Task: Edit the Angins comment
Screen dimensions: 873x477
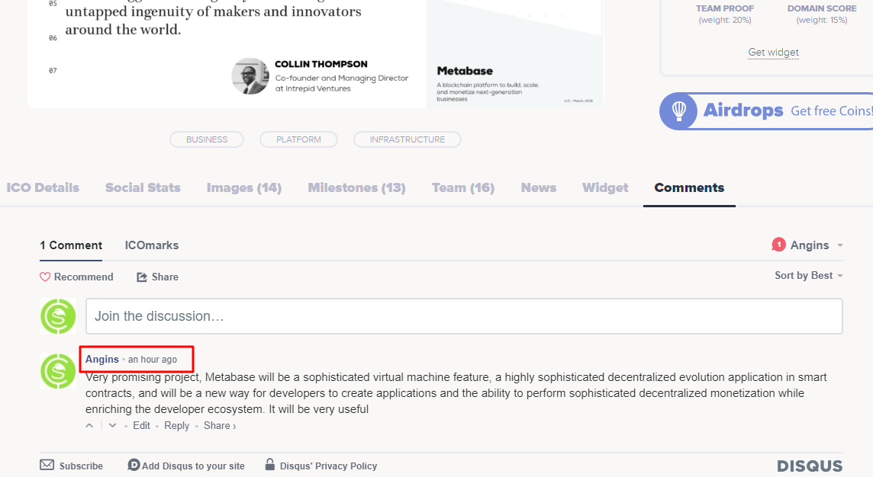Action: coord(141,426)
